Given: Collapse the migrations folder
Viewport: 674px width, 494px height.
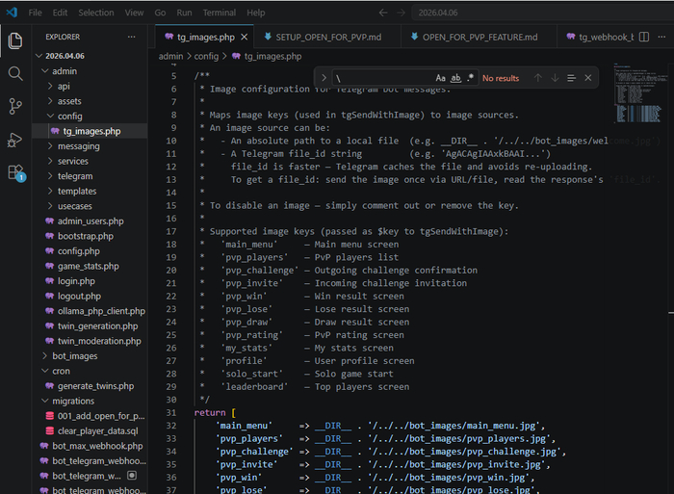Looking at the screenshot, I should point(73,401).
